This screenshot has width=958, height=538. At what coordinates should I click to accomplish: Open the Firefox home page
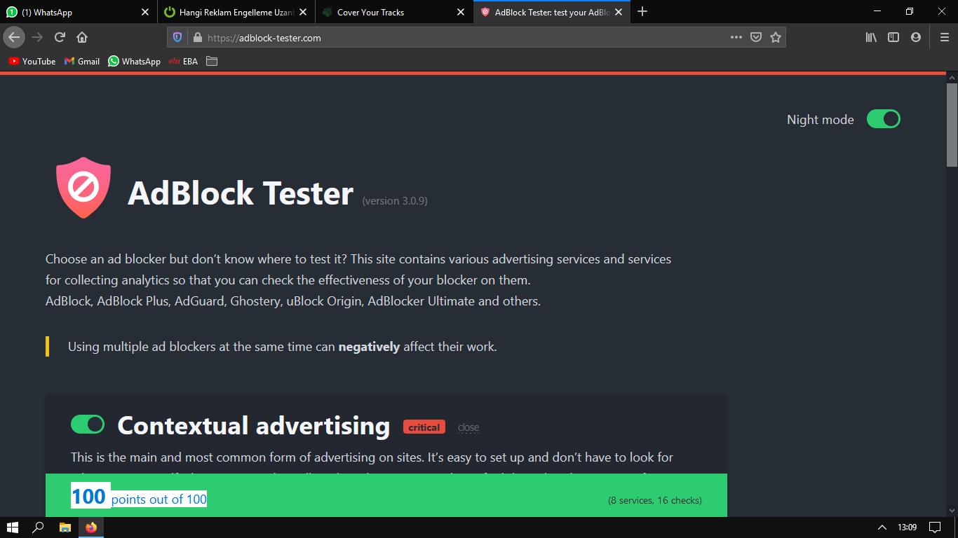click(x=82, y=37)
